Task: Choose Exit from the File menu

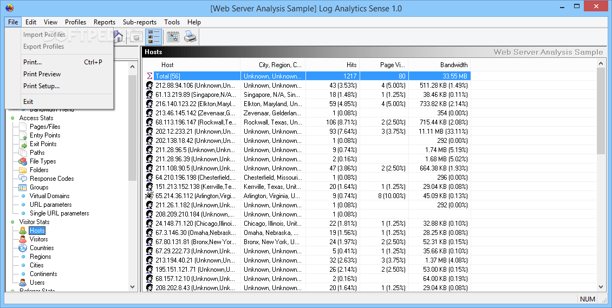Action: [x=60, y=102]
